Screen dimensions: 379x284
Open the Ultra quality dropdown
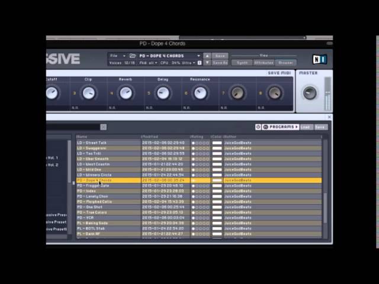click(188, 63)
